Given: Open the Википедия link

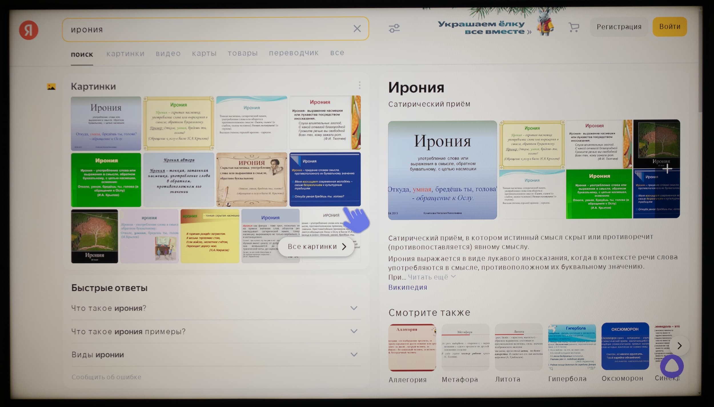Looking at the screenshot, I should coord(407,287).
